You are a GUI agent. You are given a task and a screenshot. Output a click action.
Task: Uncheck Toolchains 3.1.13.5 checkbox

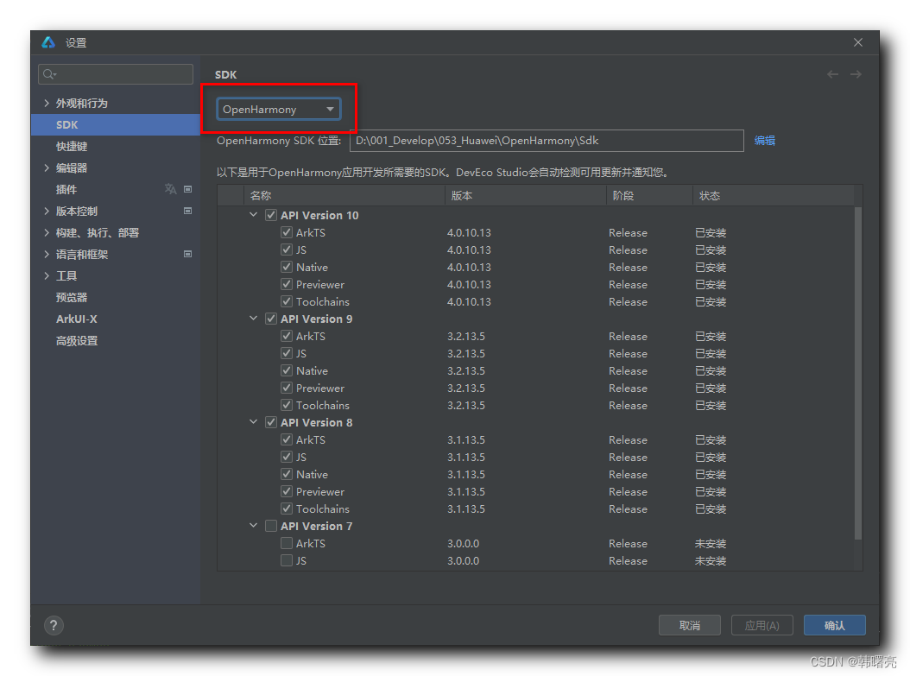pos(286,509)
